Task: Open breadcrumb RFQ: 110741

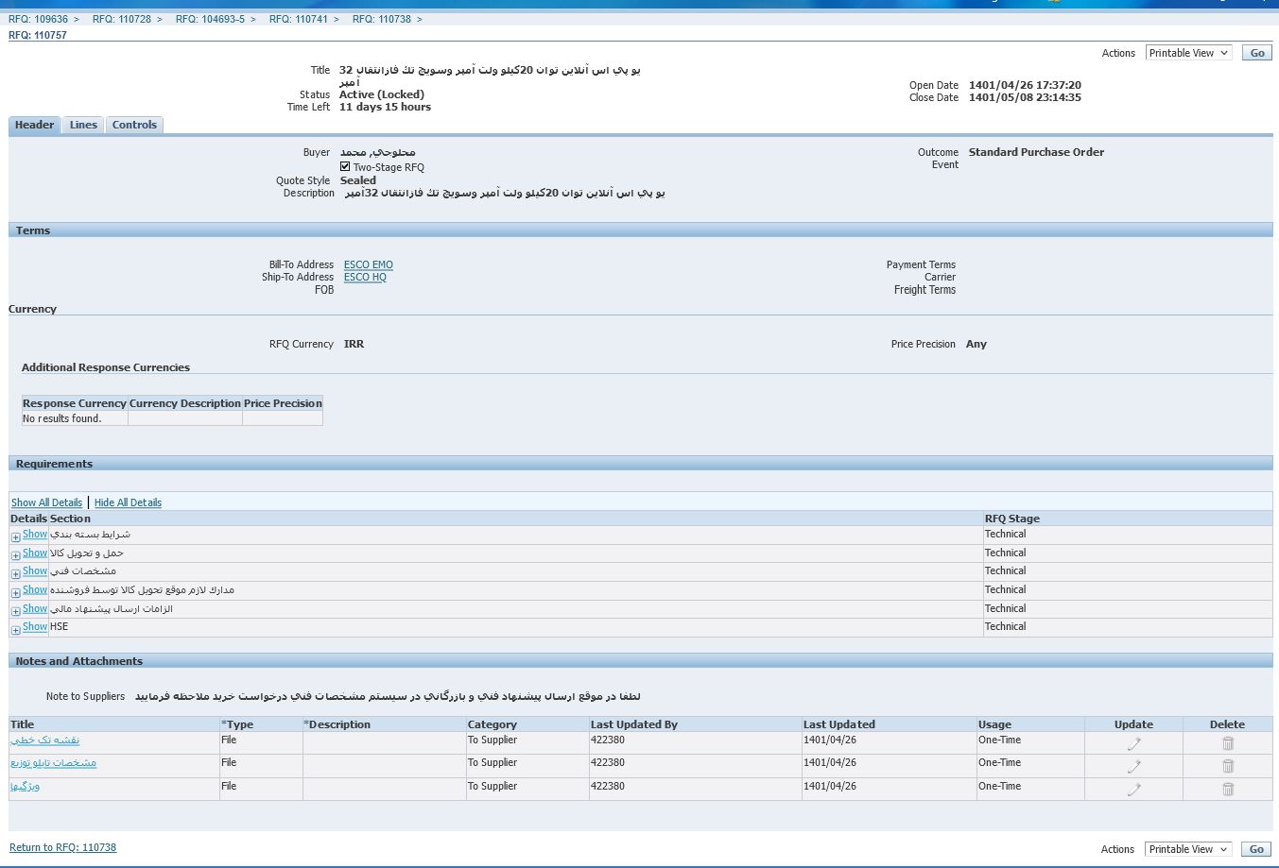Action: pos(299,19)
